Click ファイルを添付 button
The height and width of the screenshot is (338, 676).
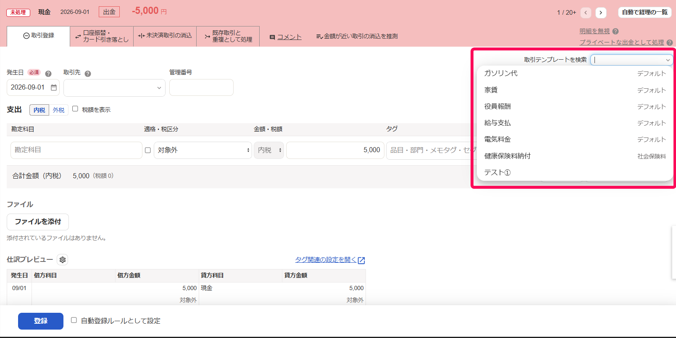[x=38, y=222]
